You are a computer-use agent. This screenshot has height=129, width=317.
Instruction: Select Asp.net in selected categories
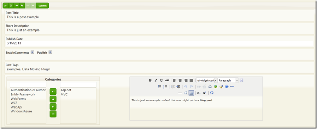[x=66, y=90]
